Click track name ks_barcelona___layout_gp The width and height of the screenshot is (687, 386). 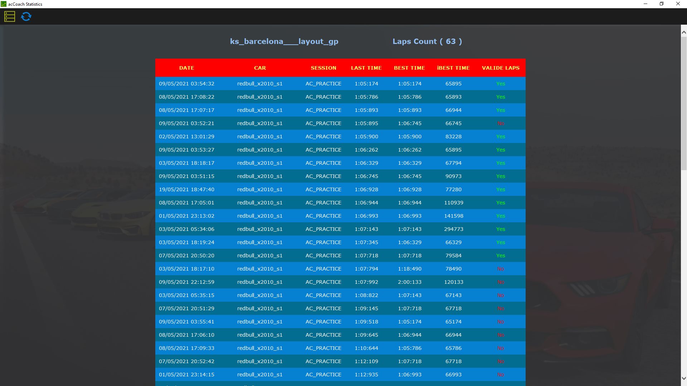click(284, 41)
